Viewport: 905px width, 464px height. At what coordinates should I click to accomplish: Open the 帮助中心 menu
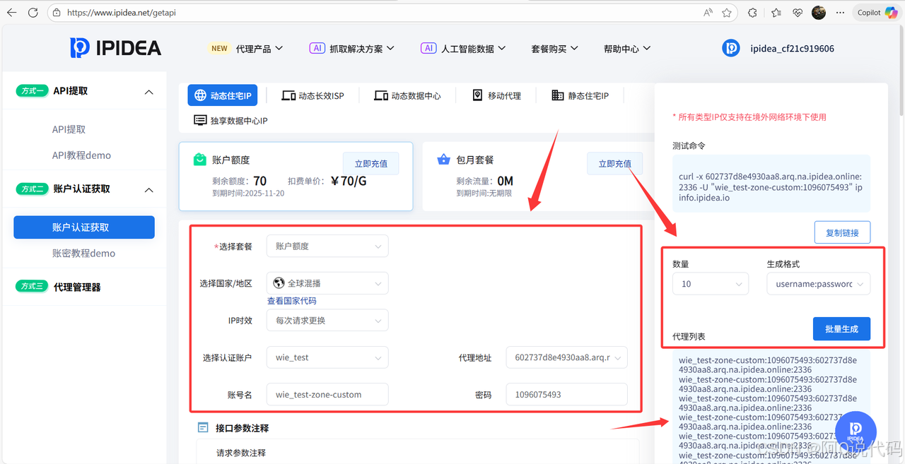[x=627, y=49]
